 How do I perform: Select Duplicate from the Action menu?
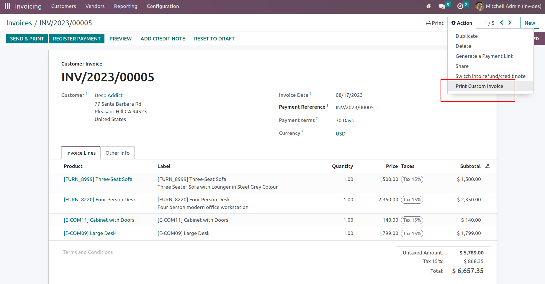coord(467,36)
